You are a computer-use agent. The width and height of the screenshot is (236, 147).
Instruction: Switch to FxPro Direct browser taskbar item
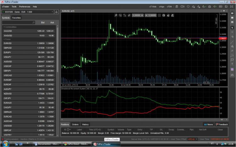76,144
